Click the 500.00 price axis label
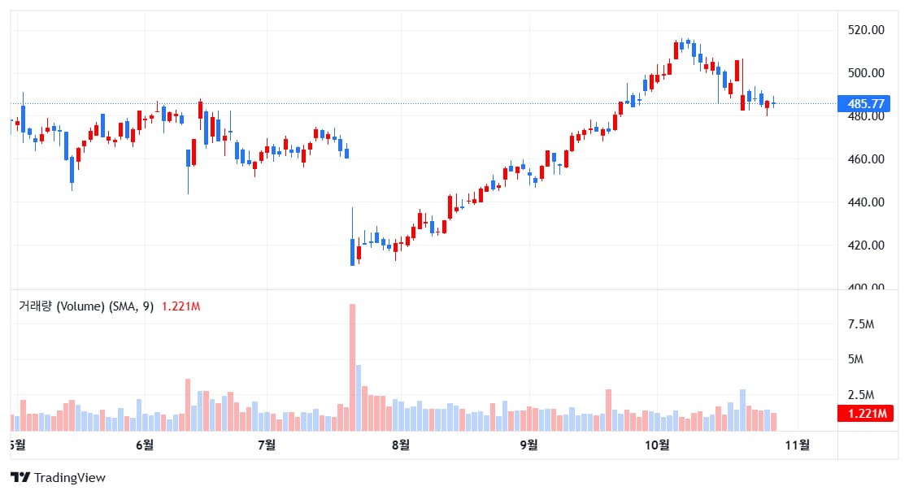Viewport: 909px width, 495px height. tap(865, 73)
